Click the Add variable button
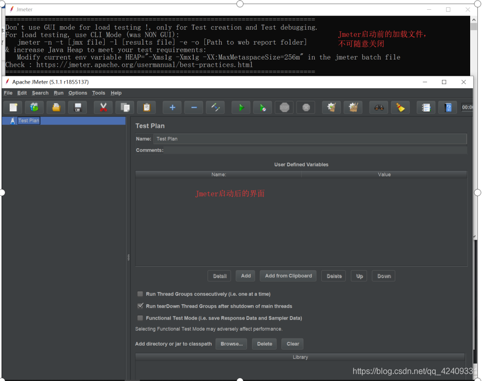 (x=245, y=276)
